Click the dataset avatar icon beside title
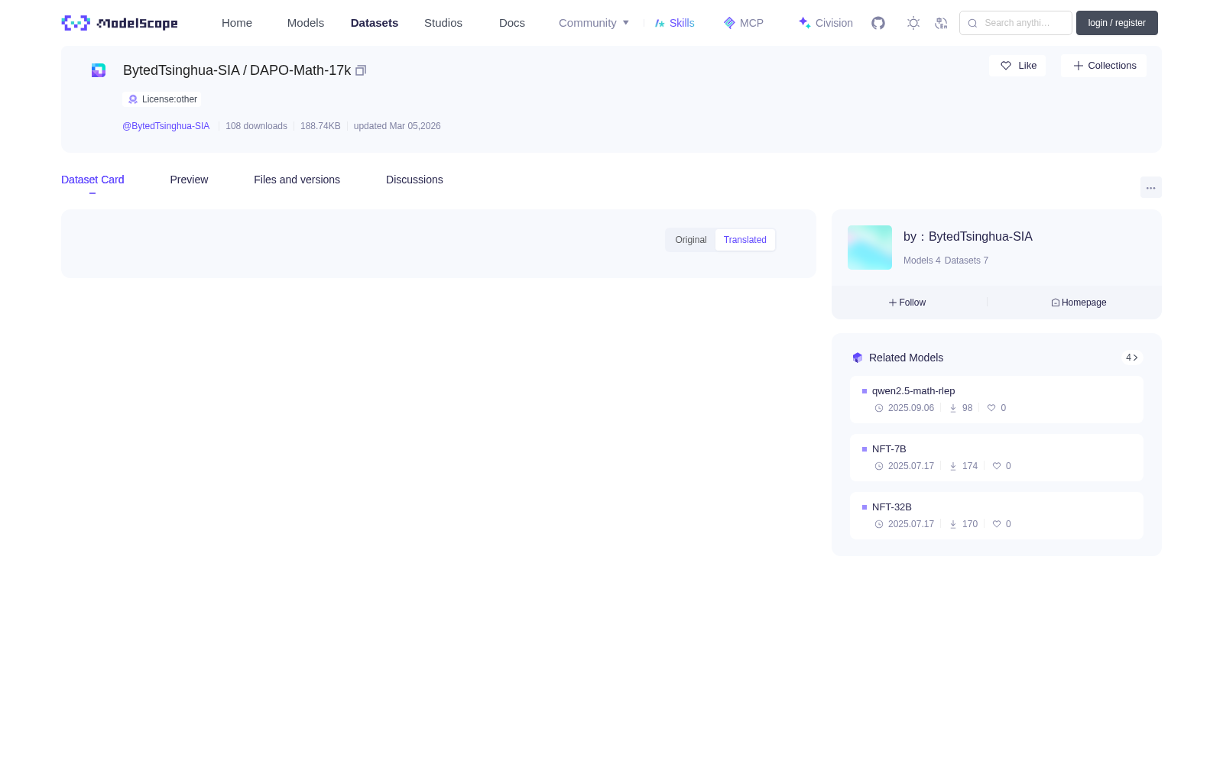The width and height of the screenshot is (1223, 764). (x=99, y=70)
